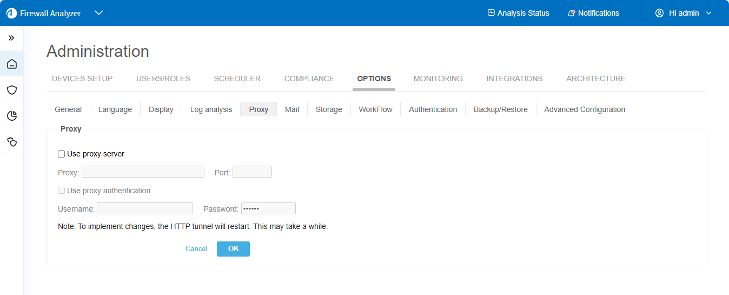Focus the Port input field

[x=252, y=172]
